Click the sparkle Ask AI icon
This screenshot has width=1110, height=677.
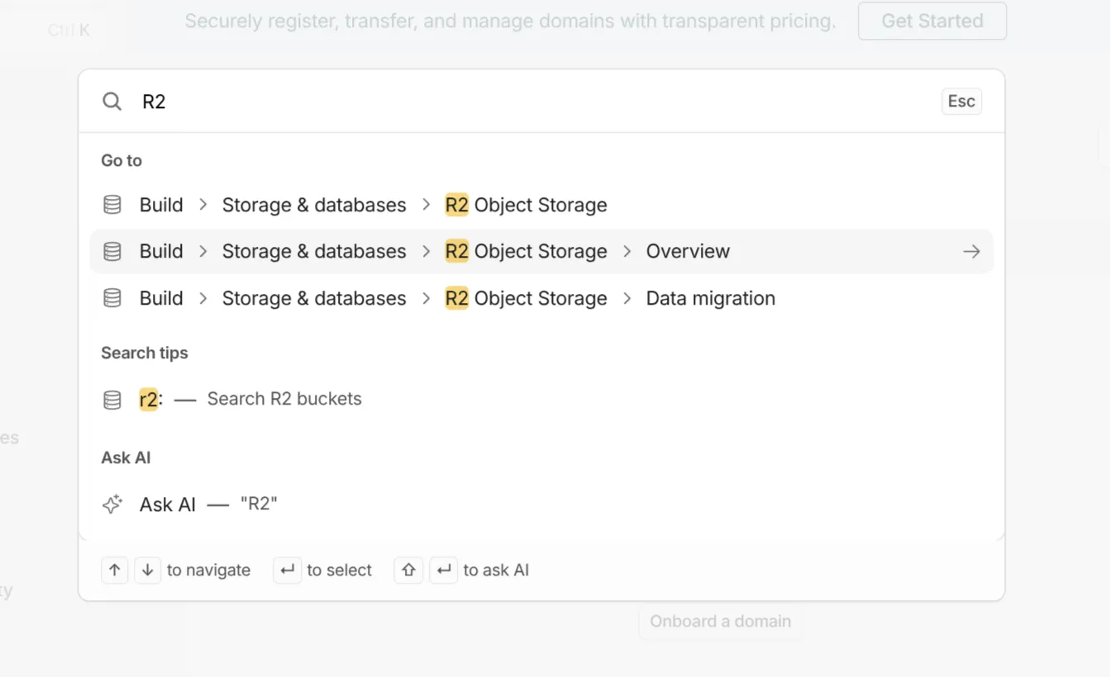pyautogui.click(x=112, y=504)
